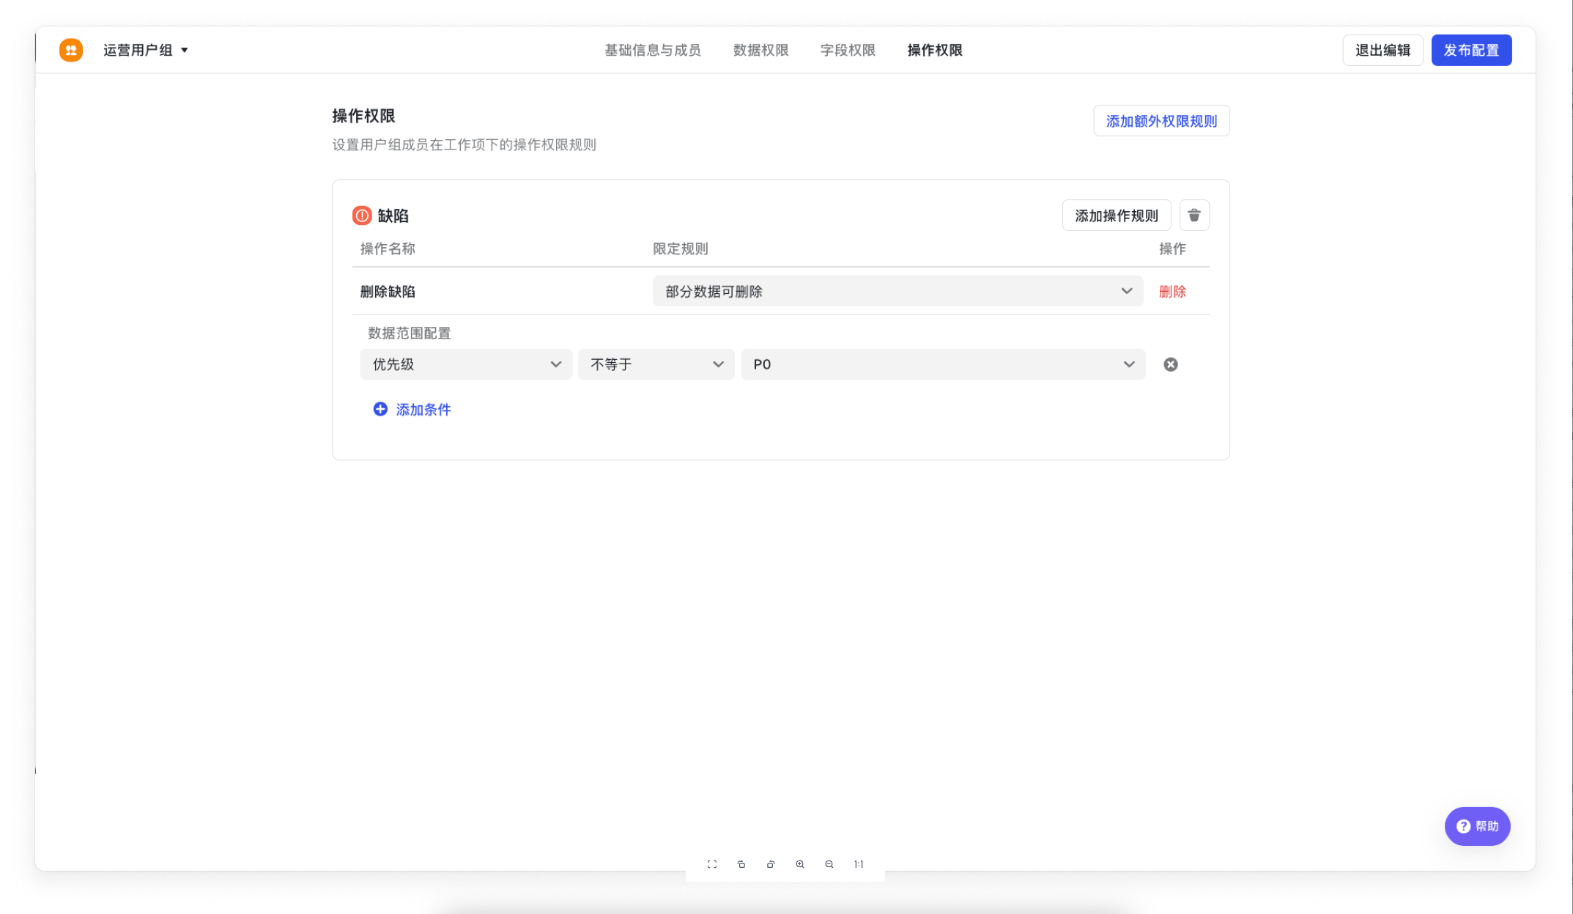
Task: Click the trash icon for 缺陷 section
Action: tap(1194, 215)
